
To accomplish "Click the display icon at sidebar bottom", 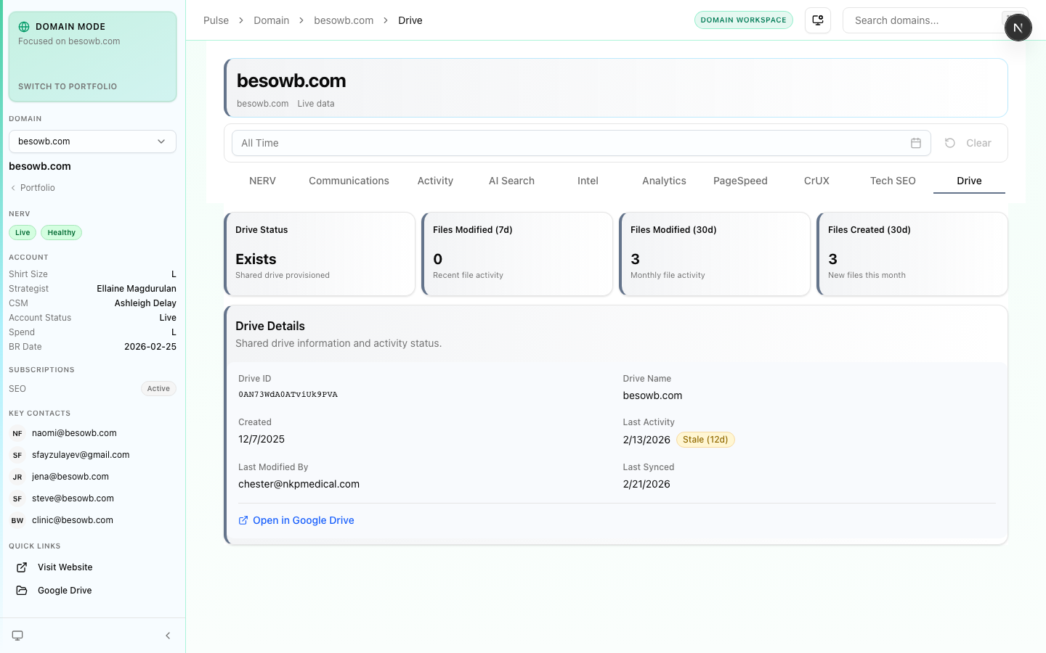I will [17, 636].
